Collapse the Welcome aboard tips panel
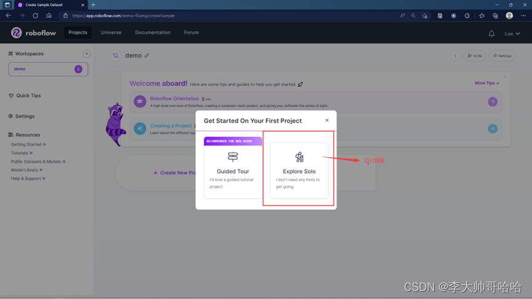This screenshot has width=532, height=299. pos(505,77)
